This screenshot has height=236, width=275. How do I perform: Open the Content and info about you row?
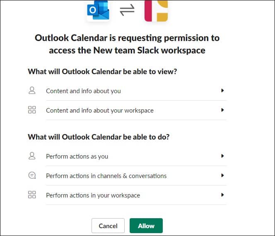pyautogui.click(x=127, y=91)
